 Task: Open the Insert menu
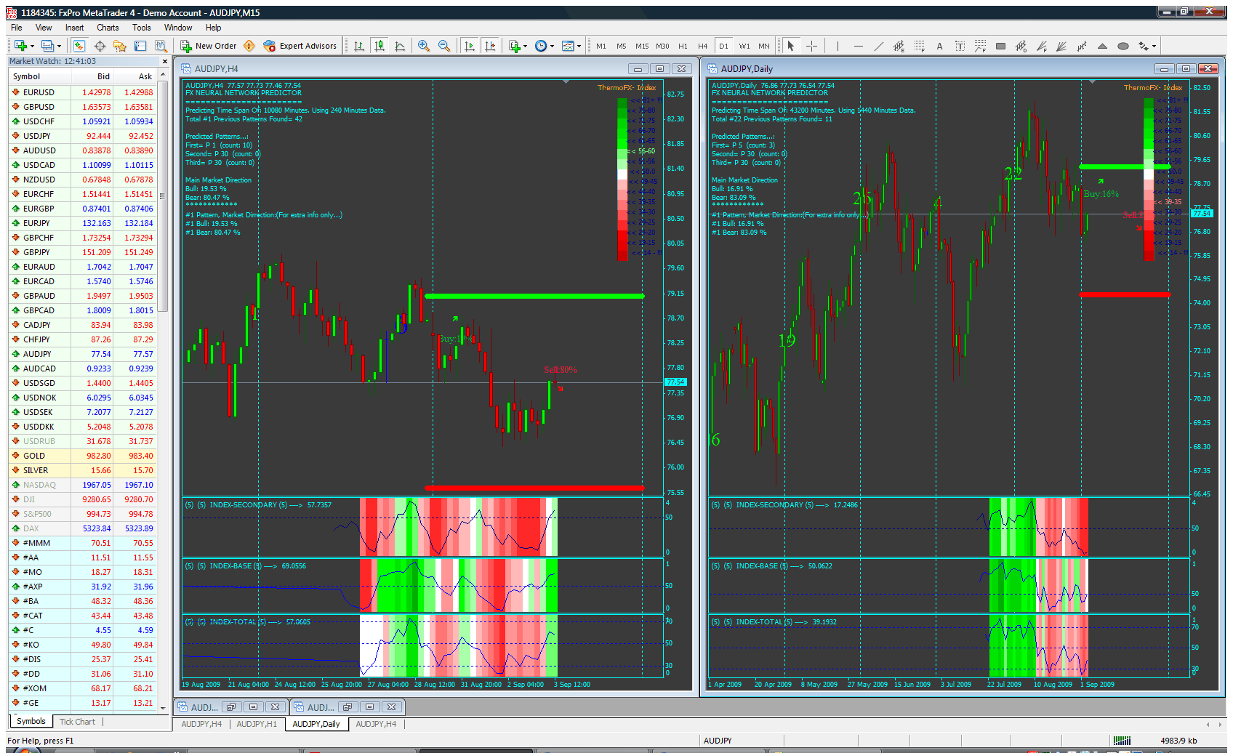click(x=74, y=28)
